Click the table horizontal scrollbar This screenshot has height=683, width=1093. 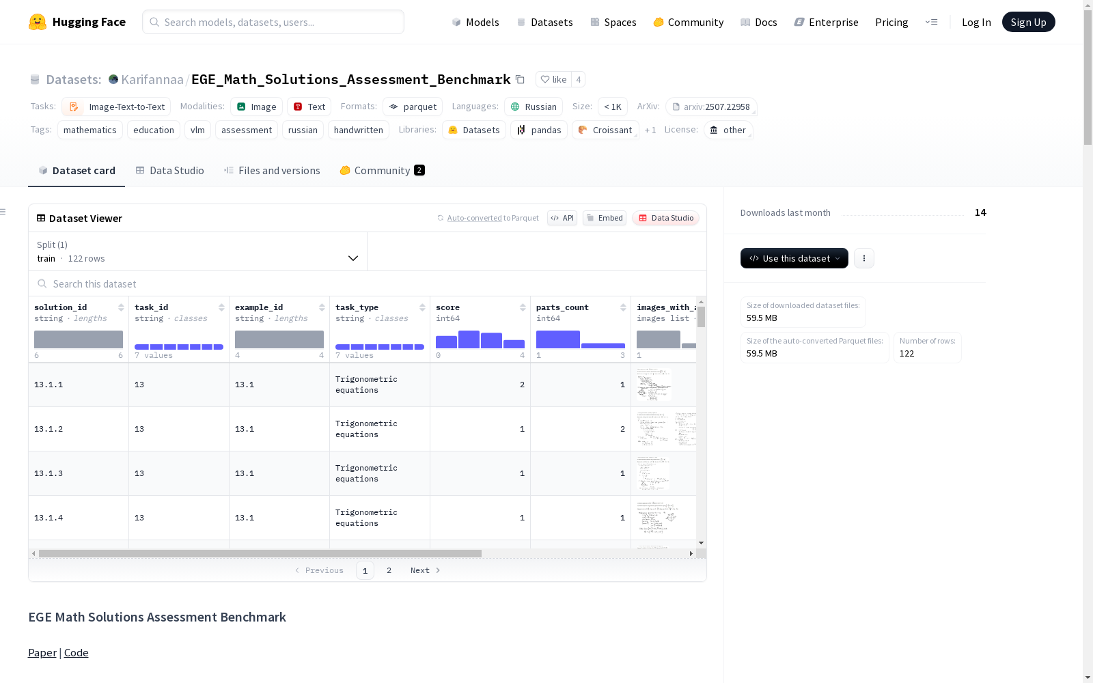[260, 553]
